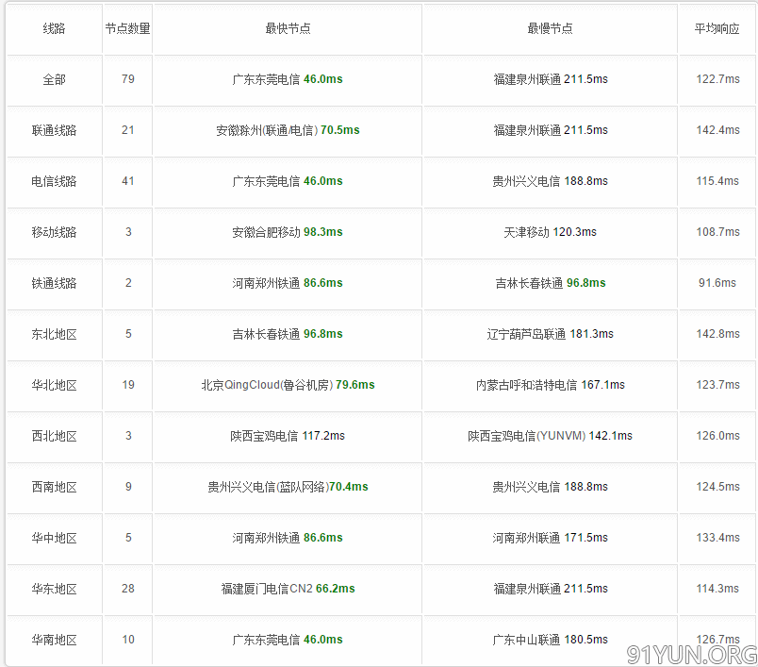Click node count 28 in 华东地区 row

pos(127,589)
